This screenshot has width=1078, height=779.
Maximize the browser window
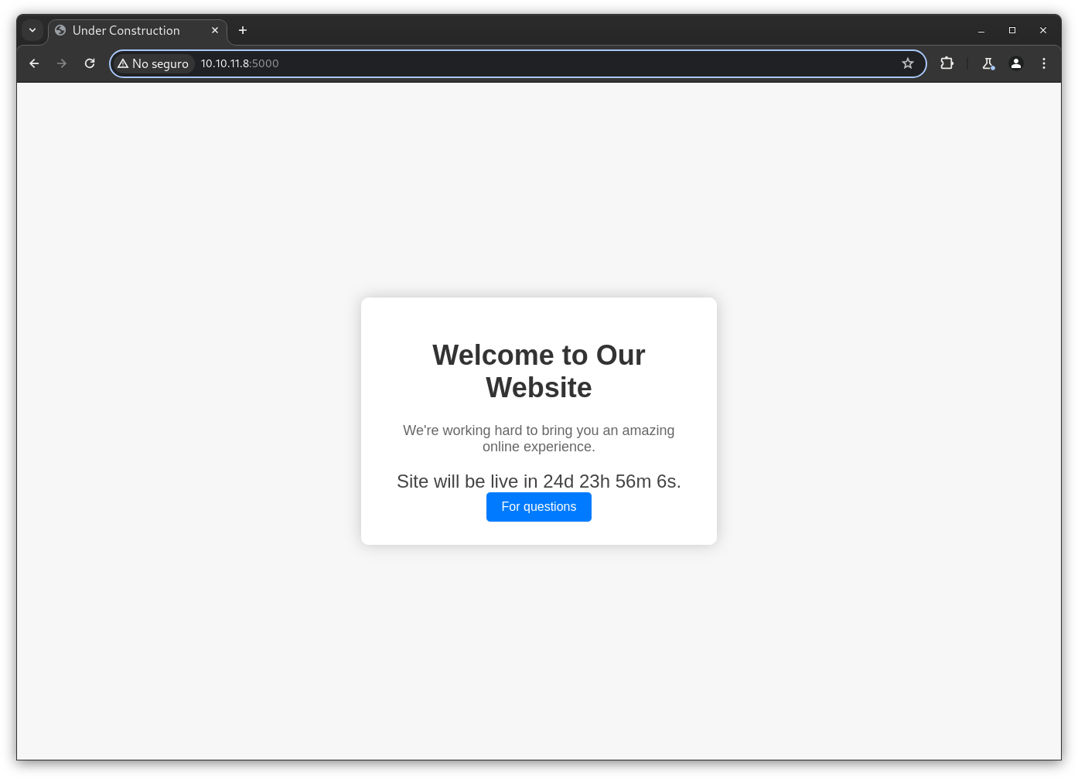1012,30
